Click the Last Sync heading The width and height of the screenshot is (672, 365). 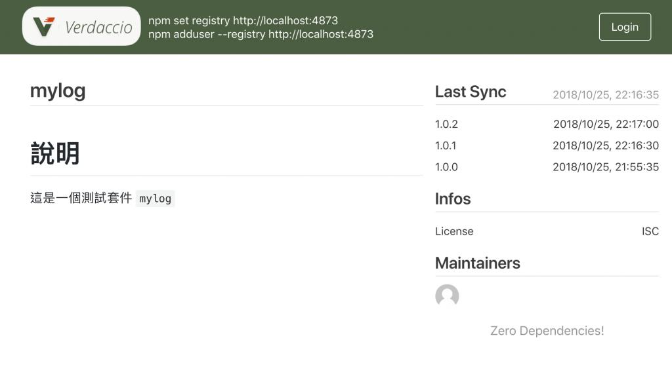pos(471,92)
